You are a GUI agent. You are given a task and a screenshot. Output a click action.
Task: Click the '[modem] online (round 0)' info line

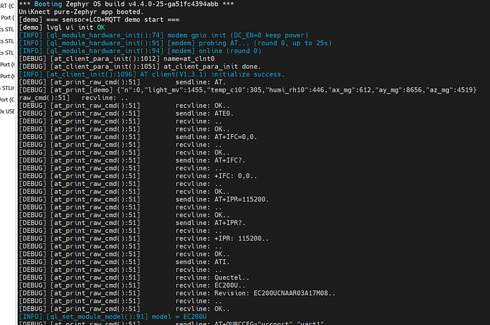[140, 51]
